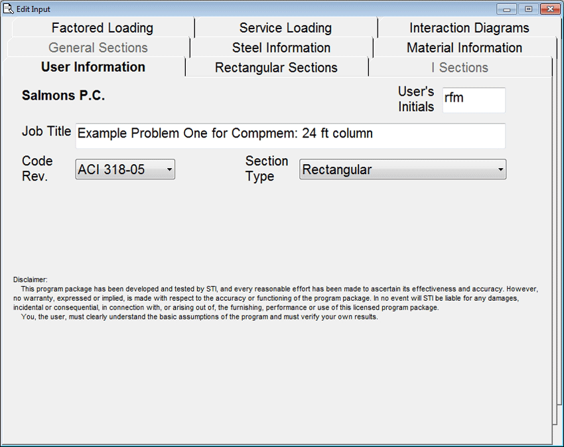564x447 pixels.
Task: Click the Edit Input title bar text
Action: [x=33, y=9]
